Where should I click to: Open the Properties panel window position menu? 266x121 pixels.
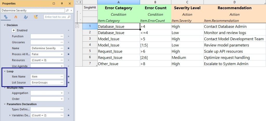point(54,4)
